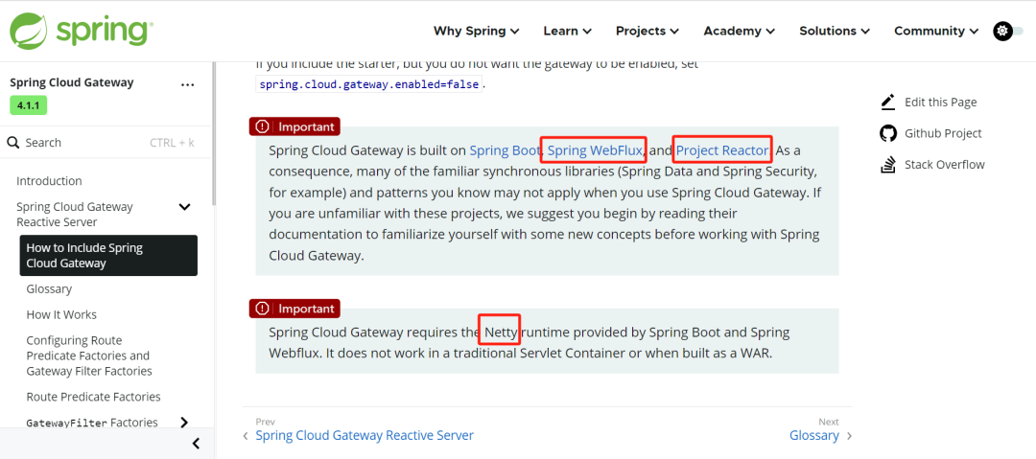The image size is (1036, 459).
Task: Open the Github Project link
Action: coord(943,133)
